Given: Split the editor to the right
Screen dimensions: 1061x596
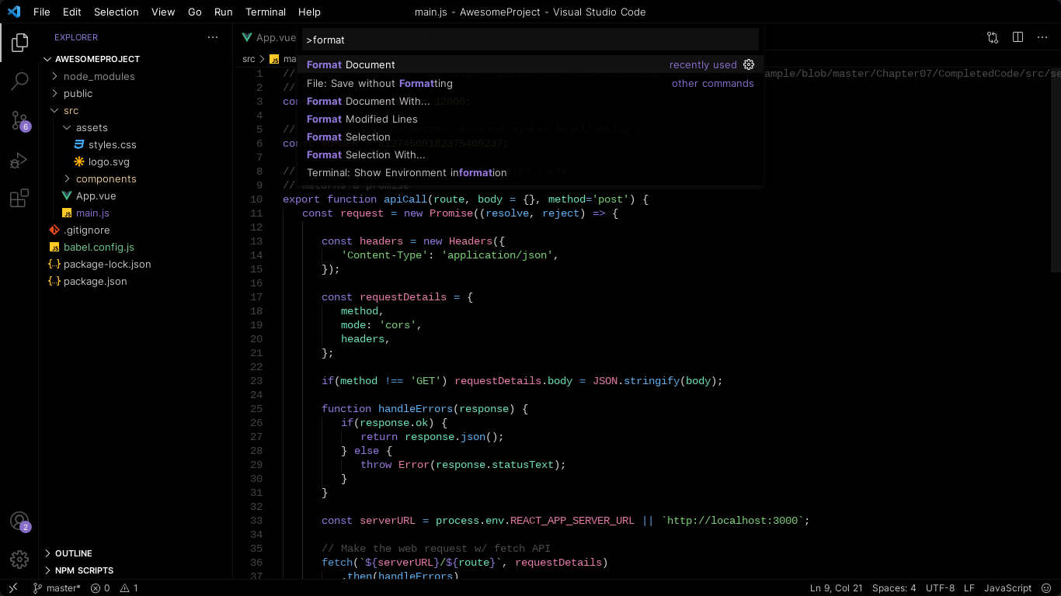Looking at the screenshot, I should click(x=1018, y=37).
